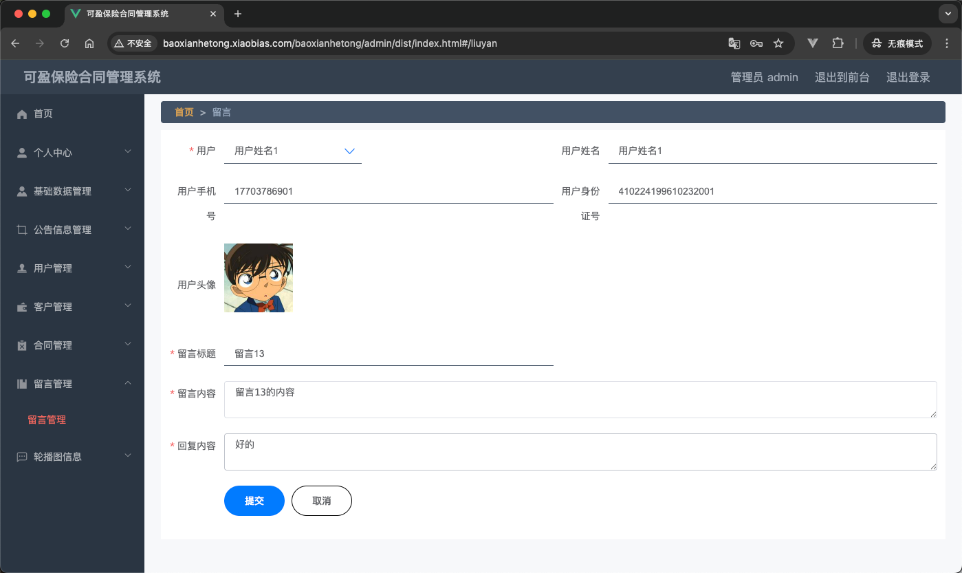Bookmark this page with the star icon
This screenshot has height=573, width=962.
pos(778,43)
